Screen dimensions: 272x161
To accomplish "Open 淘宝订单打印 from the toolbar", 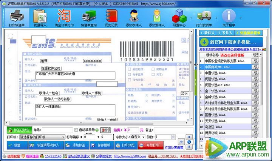I will click(x=63, y=17).
